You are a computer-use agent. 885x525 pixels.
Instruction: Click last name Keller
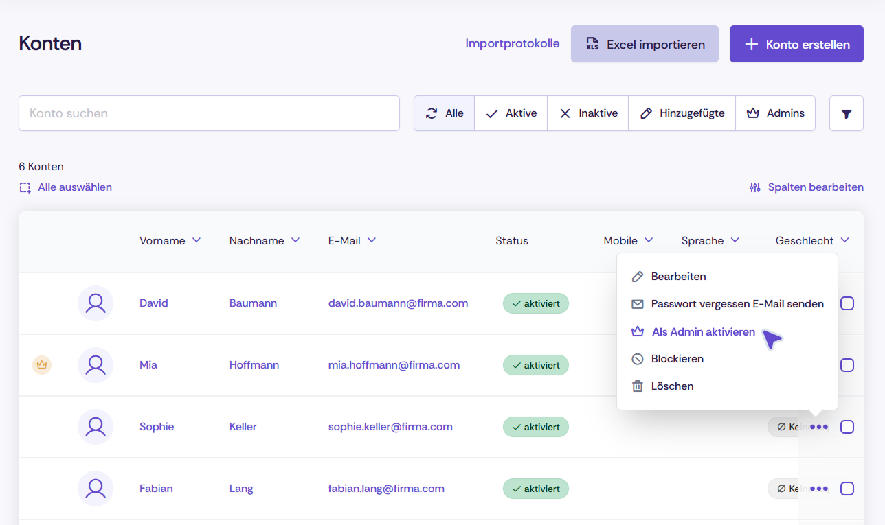point(243,427)
